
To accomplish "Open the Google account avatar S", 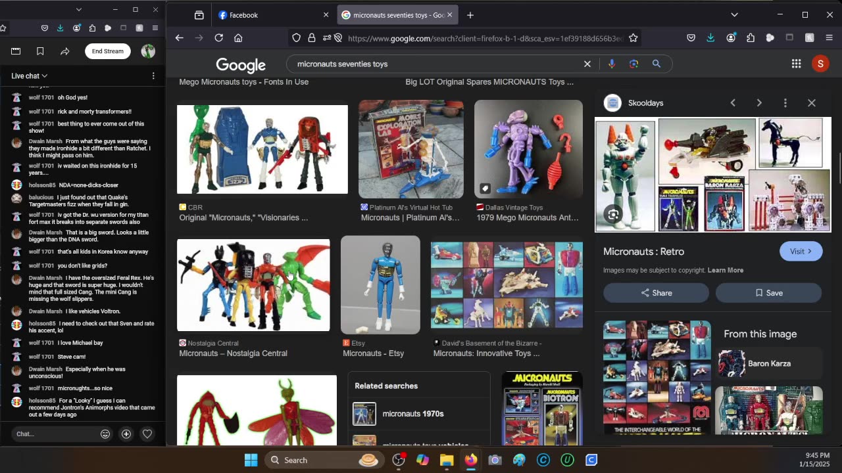I will (820, 64).
